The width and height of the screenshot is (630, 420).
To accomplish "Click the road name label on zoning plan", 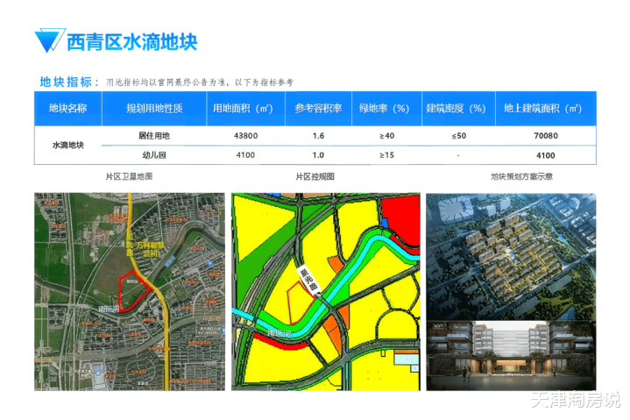I will click(x=309, y=279).
